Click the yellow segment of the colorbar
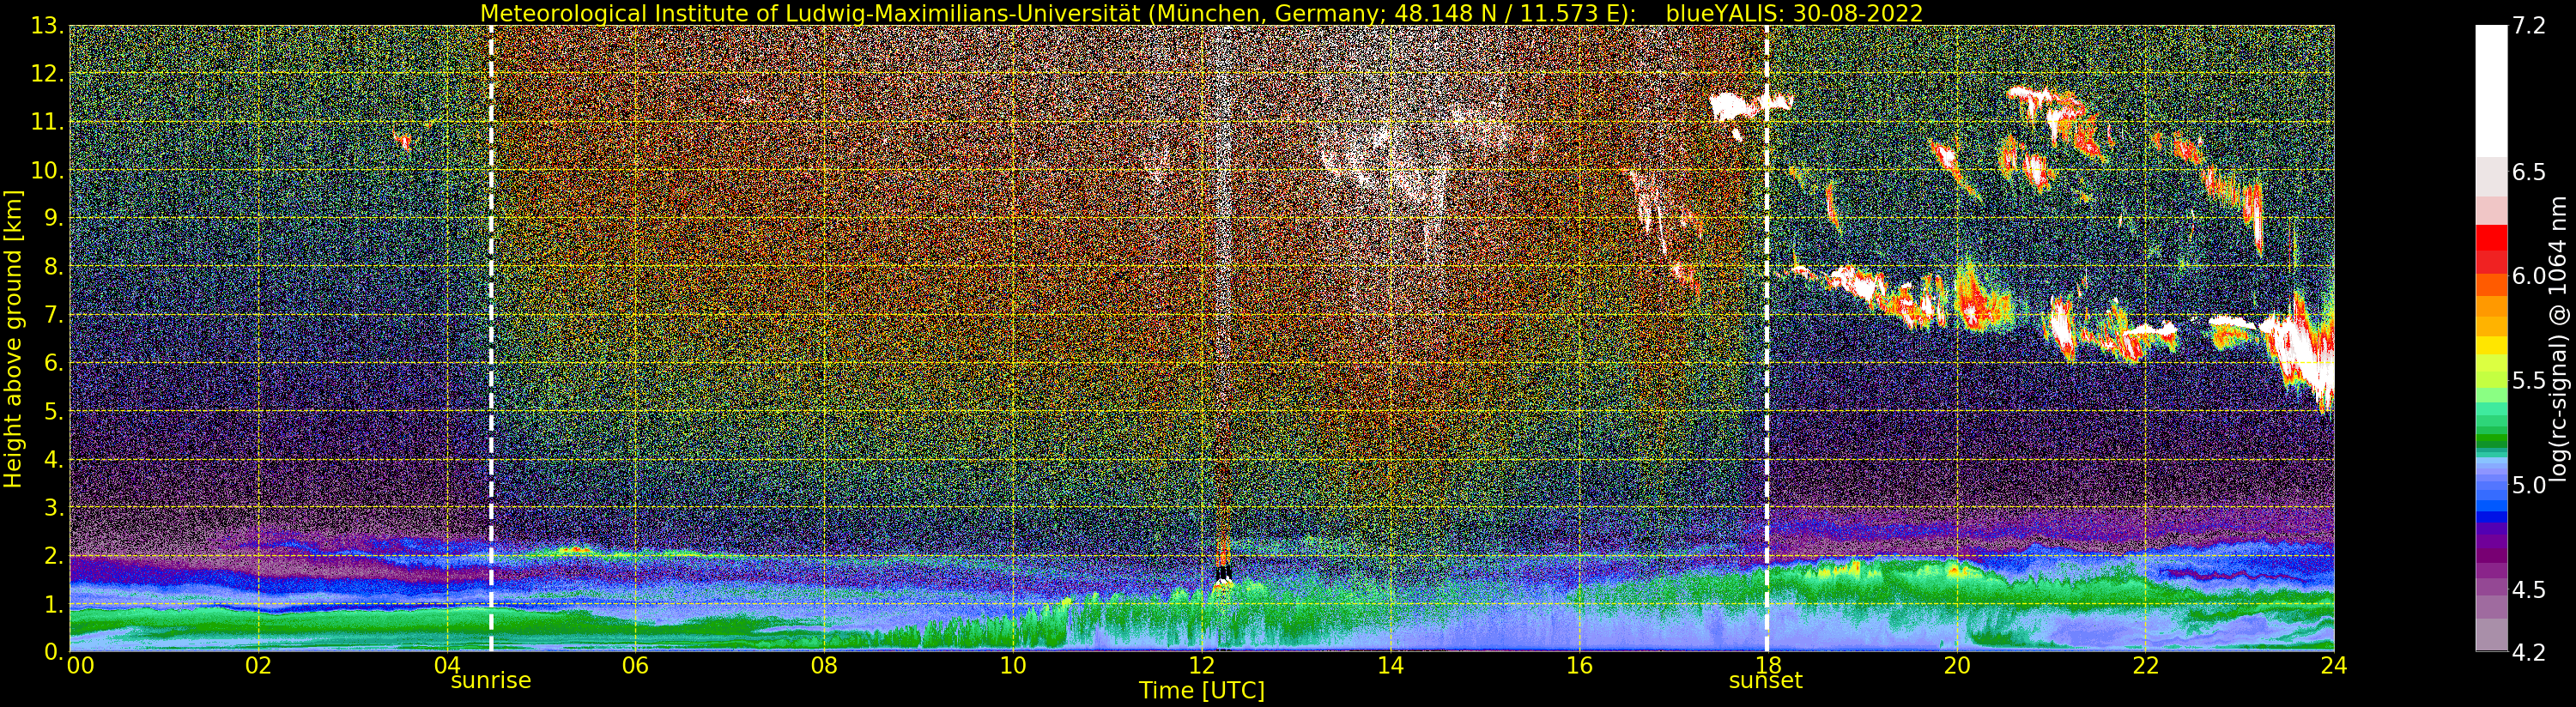2576x707 pixels. 2491,346
